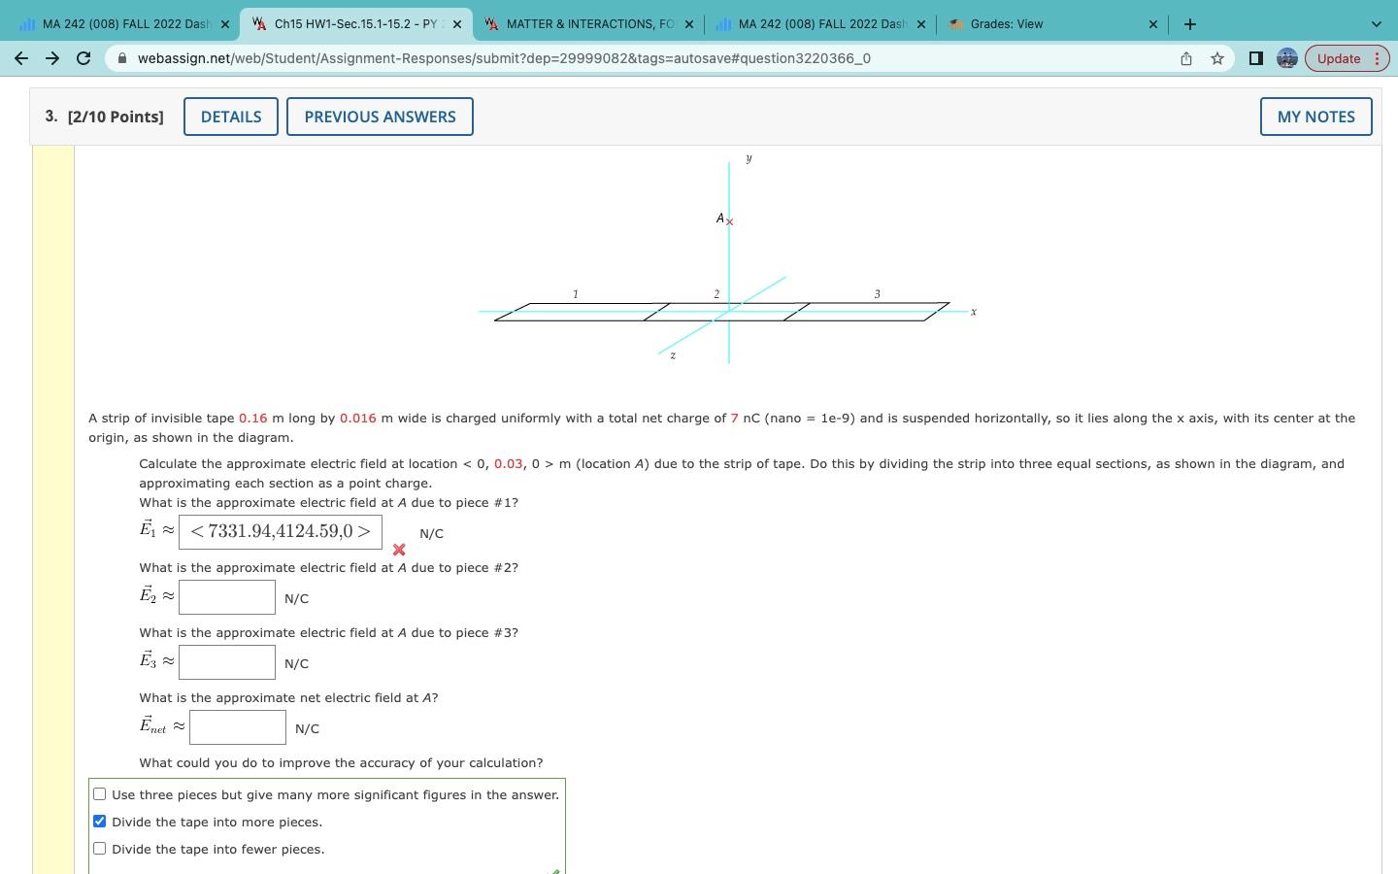Screen dimensions: 1398x874
Task: Uncheck 'Divide the tape into more pieces'
Action: click(x=99, y=821)
